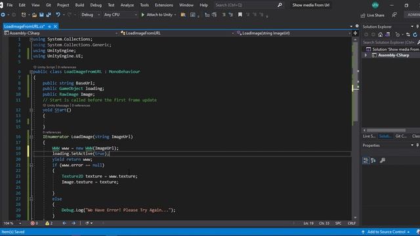Click the green account avatar icon

(x=375, y=5)
